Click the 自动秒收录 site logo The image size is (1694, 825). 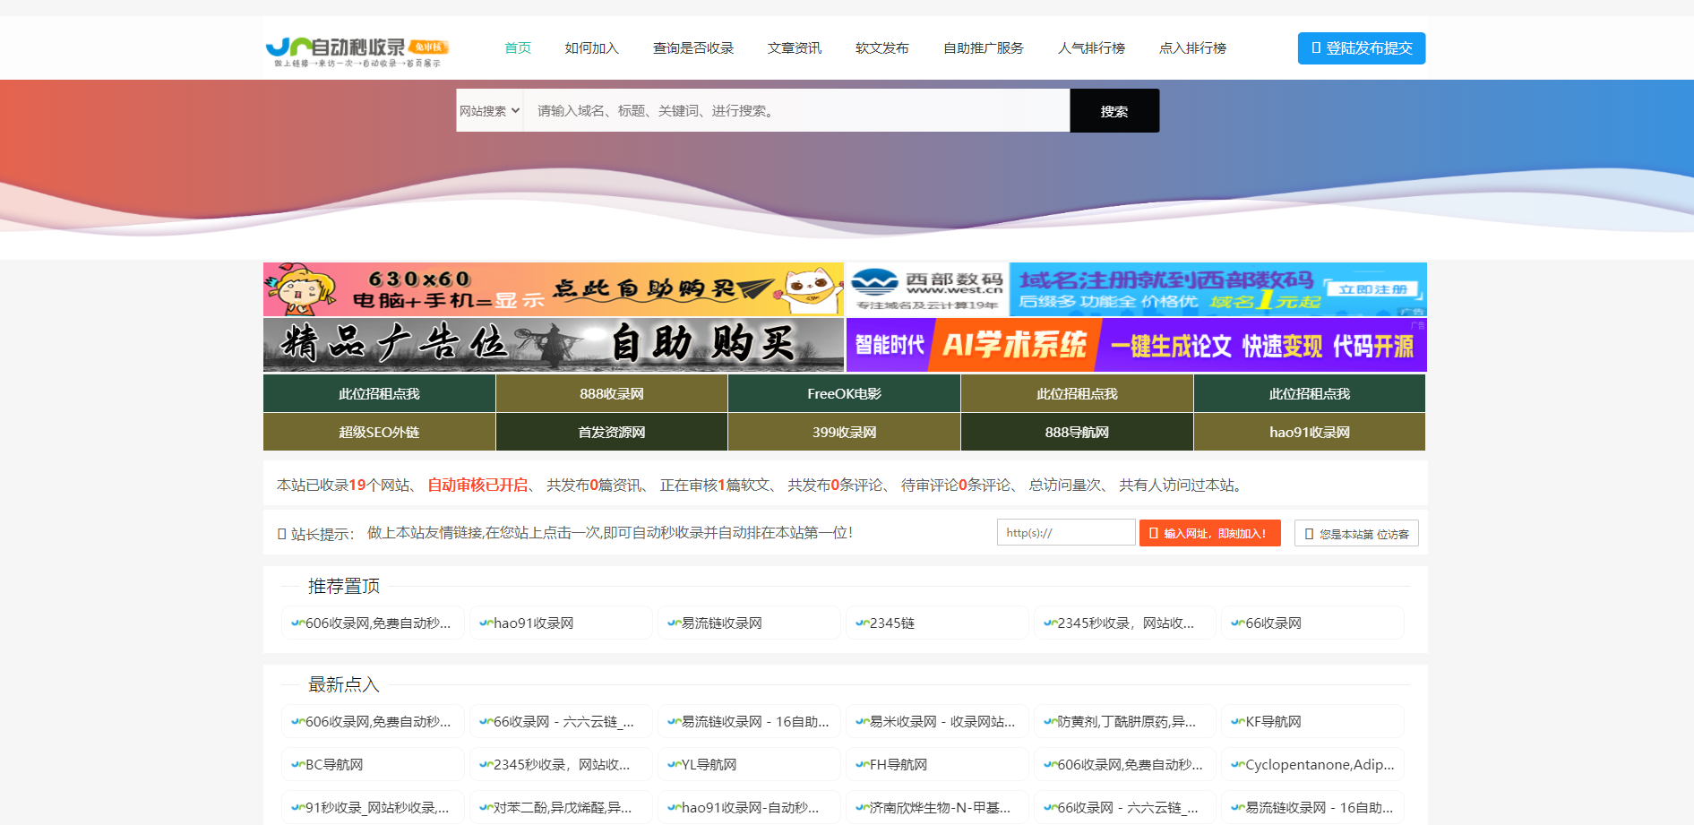353,47
